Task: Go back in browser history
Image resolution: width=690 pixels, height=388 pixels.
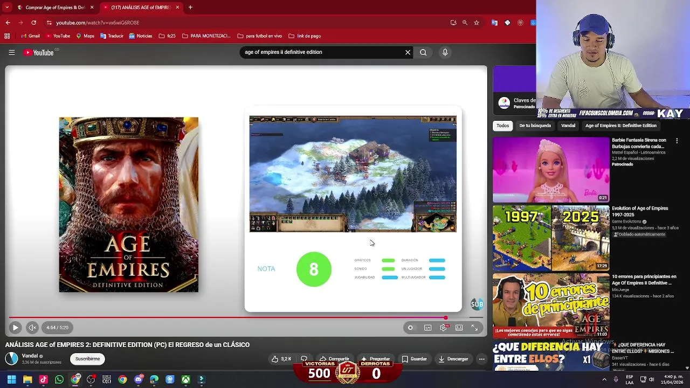Action: (8, 23)
